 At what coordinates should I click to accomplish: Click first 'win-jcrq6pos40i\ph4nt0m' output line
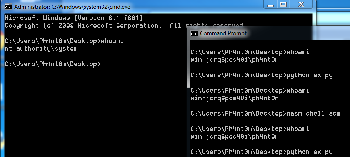235,60
